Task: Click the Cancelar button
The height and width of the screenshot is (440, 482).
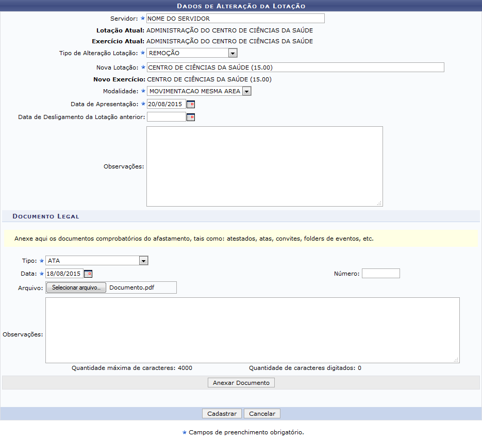Action: click(x=262, y=414)
